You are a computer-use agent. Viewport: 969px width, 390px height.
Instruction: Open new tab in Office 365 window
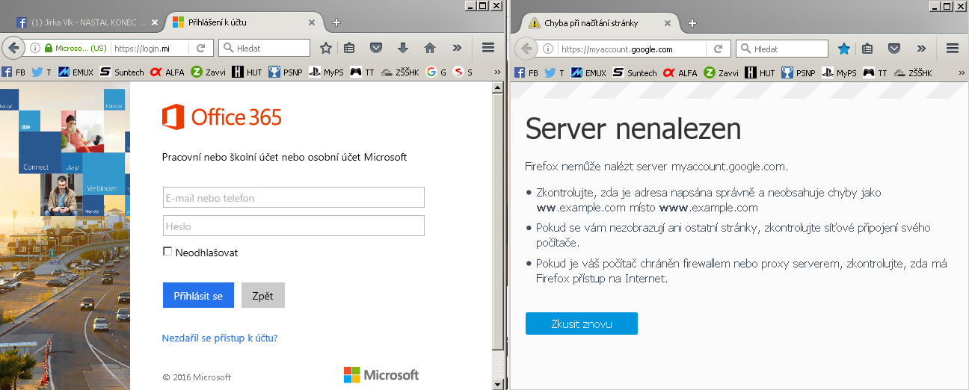point(336,22)
